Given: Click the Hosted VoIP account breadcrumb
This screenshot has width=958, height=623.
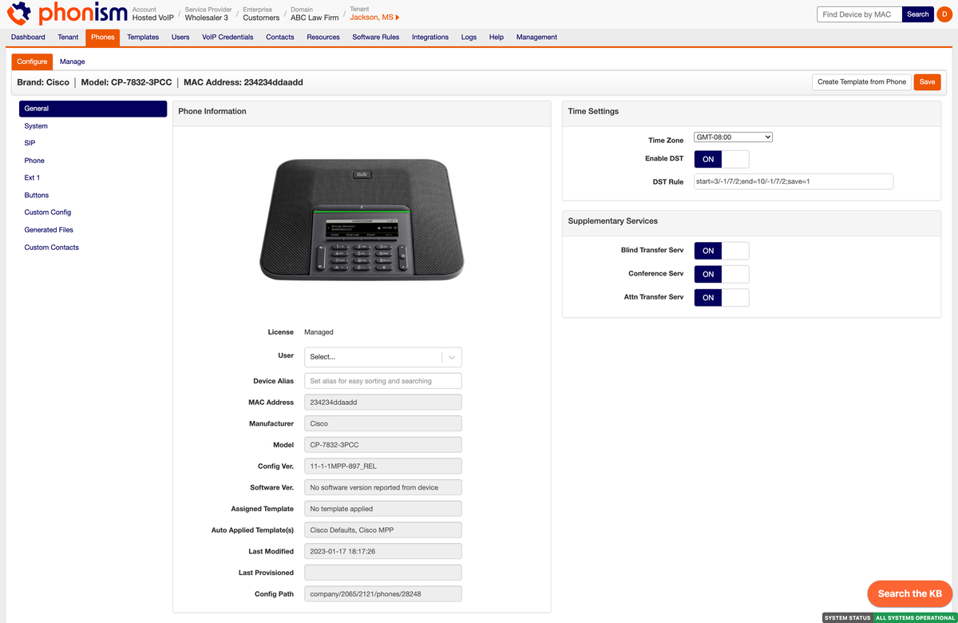Looking at the screenshot, I should [x=153, y=18].
